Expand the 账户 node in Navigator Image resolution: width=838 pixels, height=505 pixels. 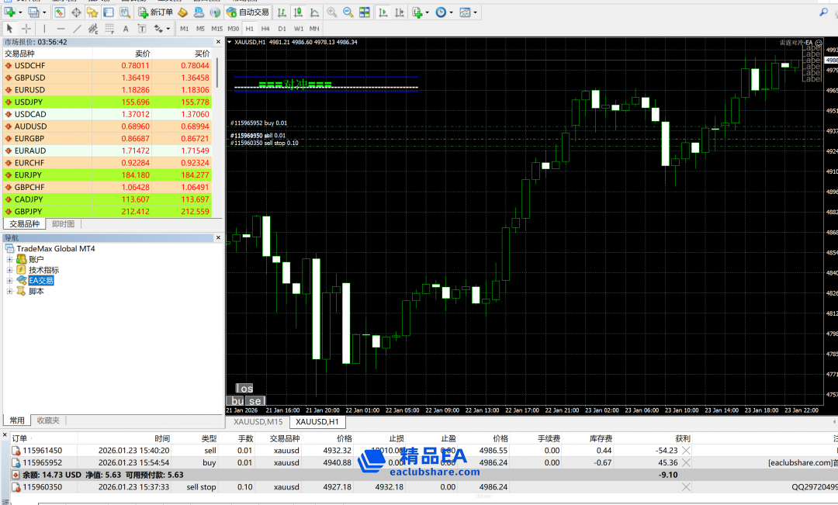[x=10, y=259]
